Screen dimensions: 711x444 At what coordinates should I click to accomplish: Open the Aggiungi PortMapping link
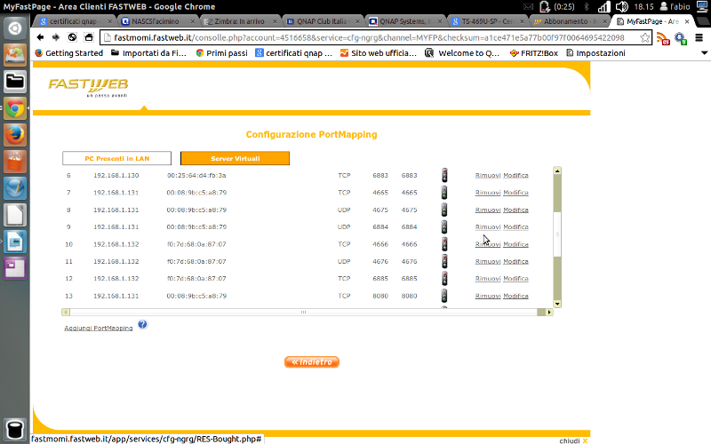[99, 328]
